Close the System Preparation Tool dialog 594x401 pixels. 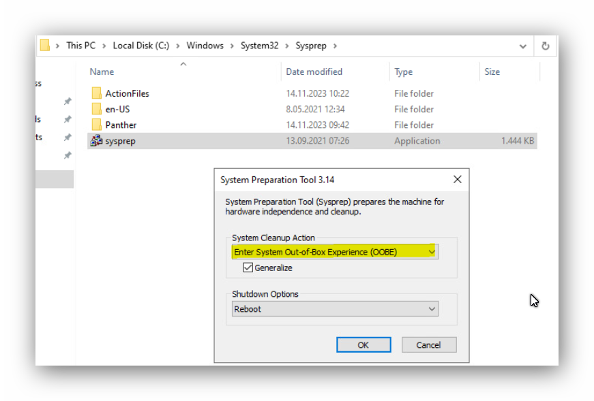(x=457, y=180)
